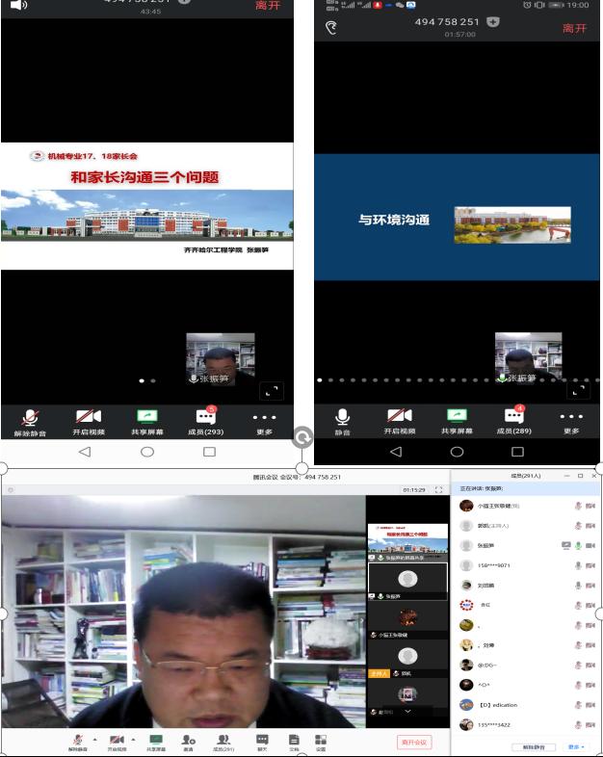Viewport: 603px width, 757px height.
Task: Unmute microphone on the left phone
Action: tap(30, 420)
